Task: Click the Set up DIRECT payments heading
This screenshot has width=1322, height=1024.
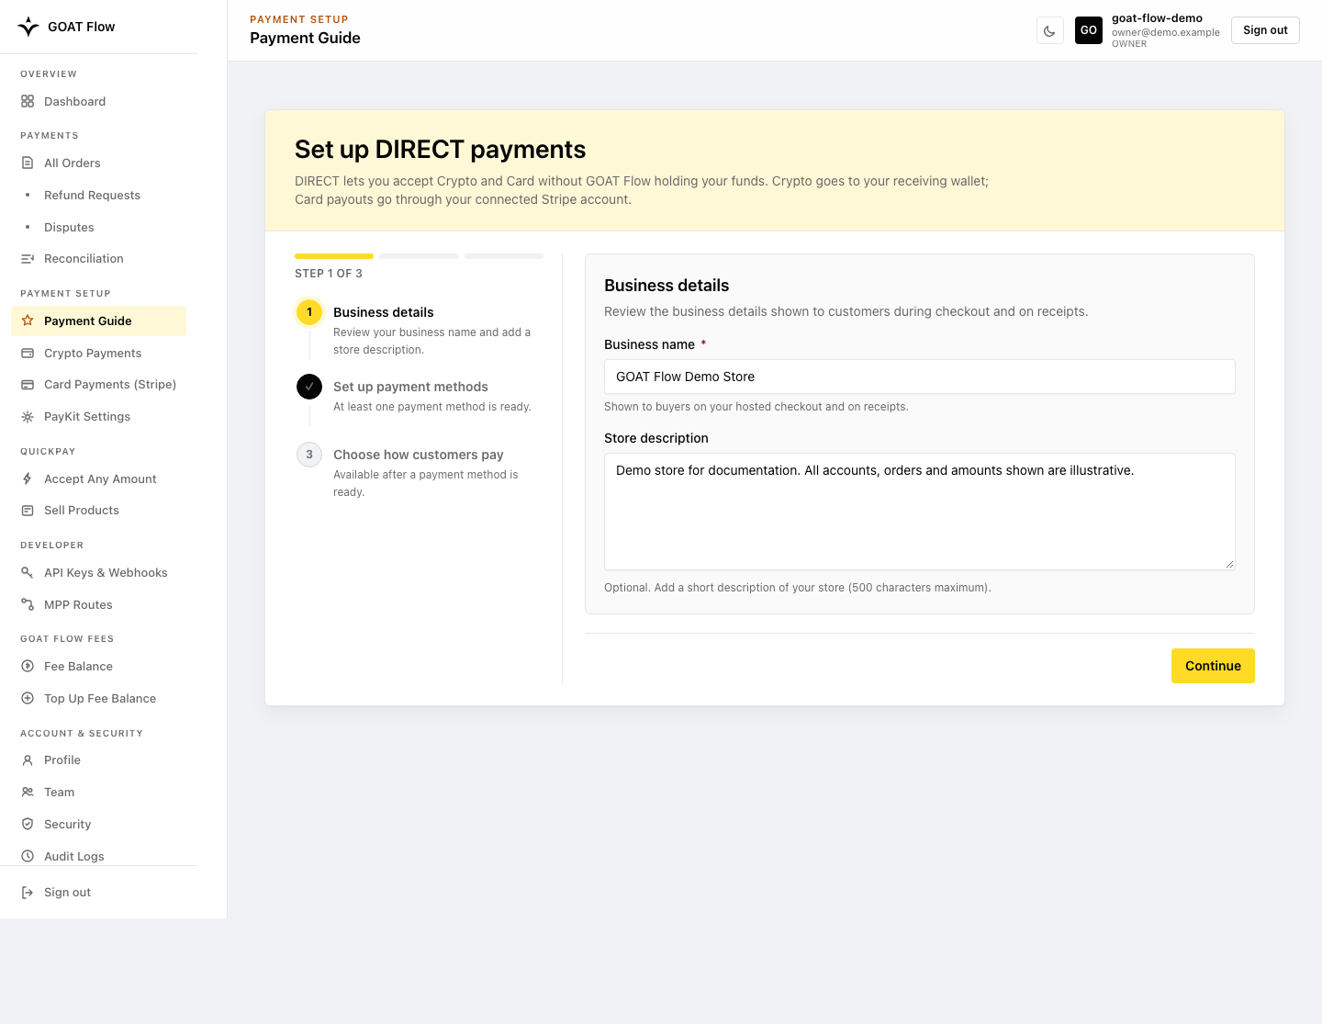Action: (x=441, y=150)
